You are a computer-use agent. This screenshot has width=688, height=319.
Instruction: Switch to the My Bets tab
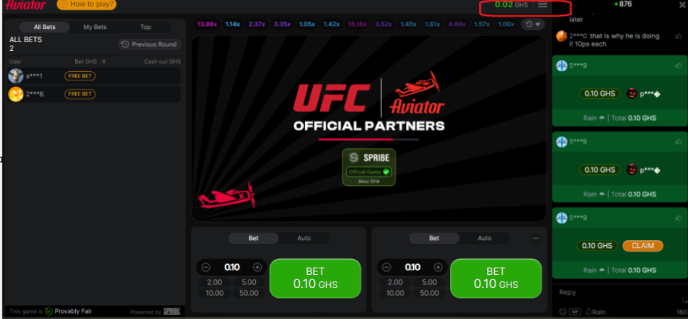pos(95,27)
